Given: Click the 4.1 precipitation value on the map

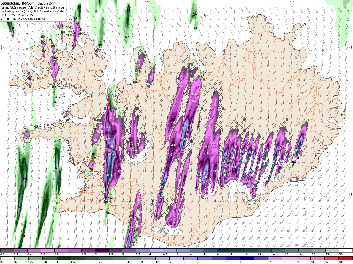Looking at the screenshot, I should (x=234, y=167).
